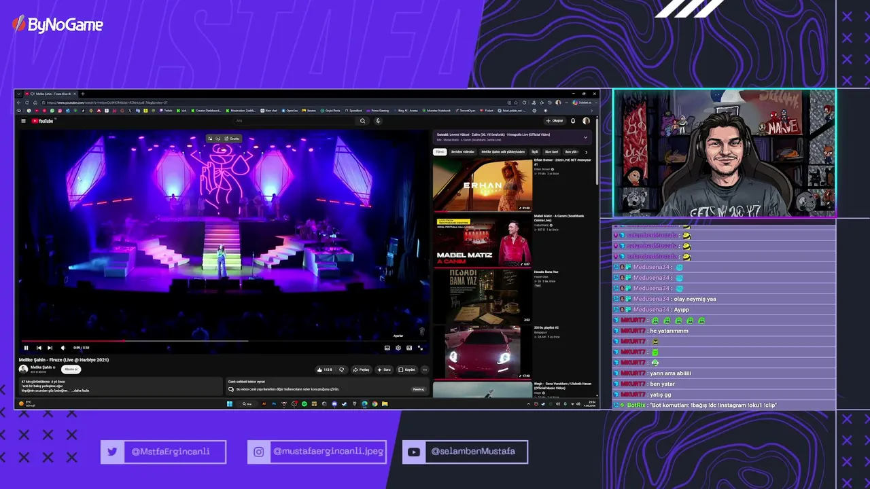Screen dimensions: 870x489
Task: Open the Moderation Dashboard bookmark
Action: [241, 110]
